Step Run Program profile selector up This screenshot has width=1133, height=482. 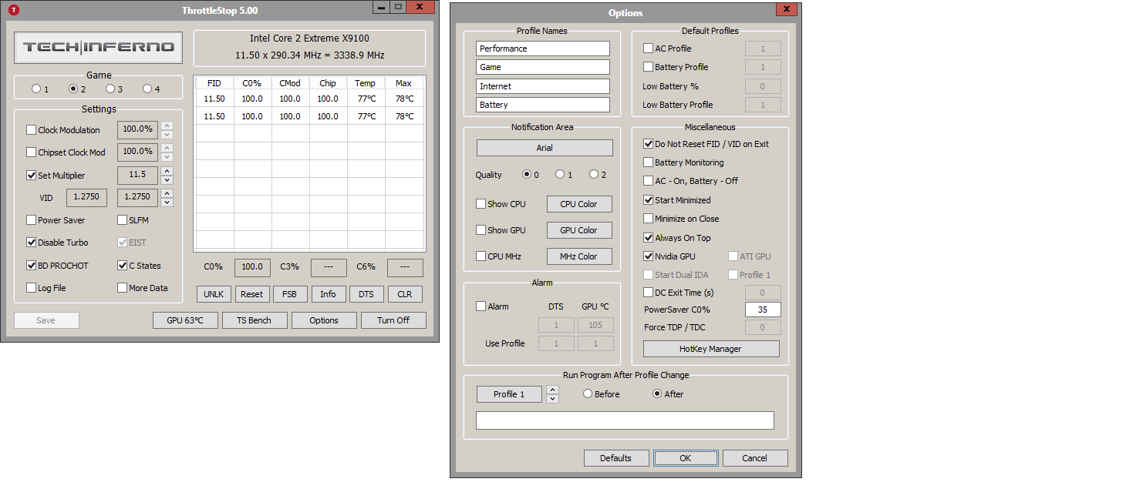point(552,390)
